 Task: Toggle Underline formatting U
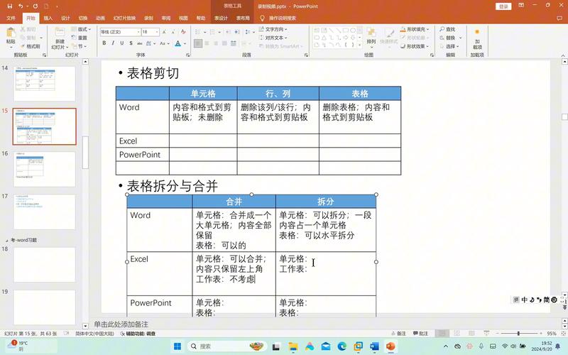point(121,43)
